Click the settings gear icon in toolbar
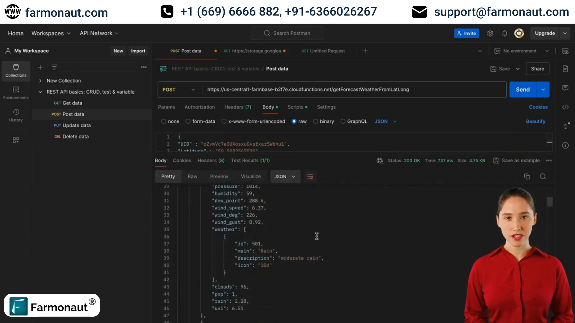 [x=490, y=33]
